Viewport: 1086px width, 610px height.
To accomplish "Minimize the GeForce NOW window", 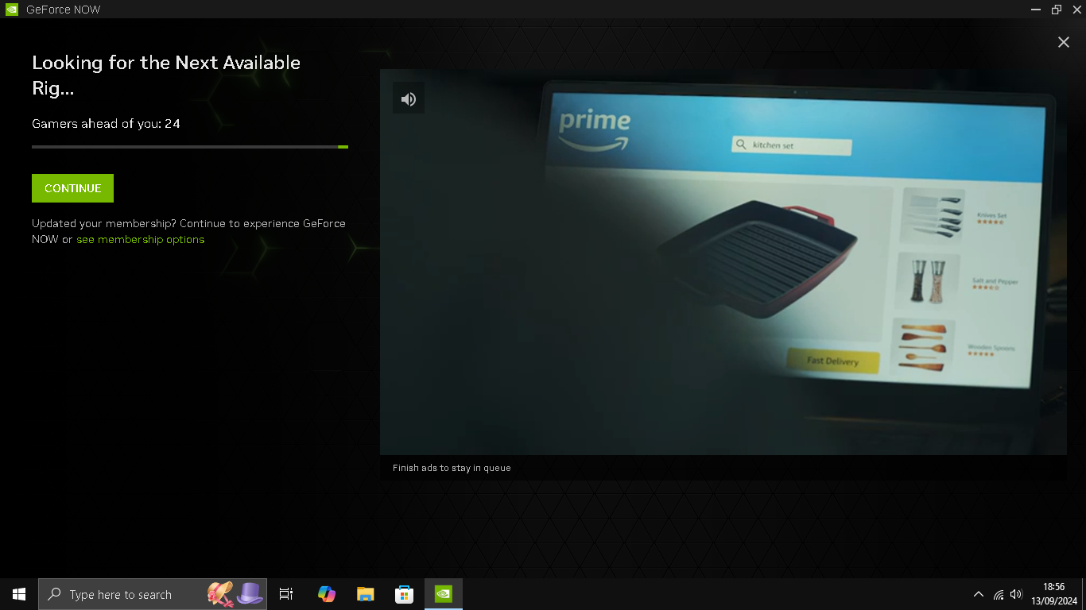I will click(x=1036, y=10).
